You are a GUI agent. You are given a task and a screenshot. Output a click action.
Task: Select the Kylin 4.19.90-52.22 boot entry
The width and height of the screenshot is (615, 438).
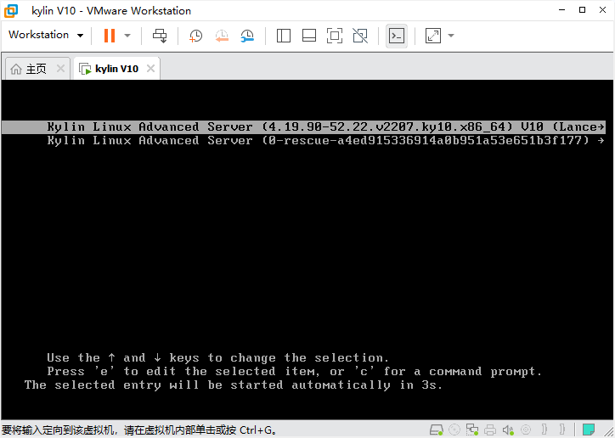(x=303, y=127)
